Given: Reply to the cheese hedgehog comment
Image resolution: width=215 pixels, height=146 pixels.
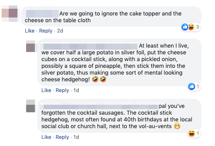Looking at the screenshot, I should [x=63, y=90].
